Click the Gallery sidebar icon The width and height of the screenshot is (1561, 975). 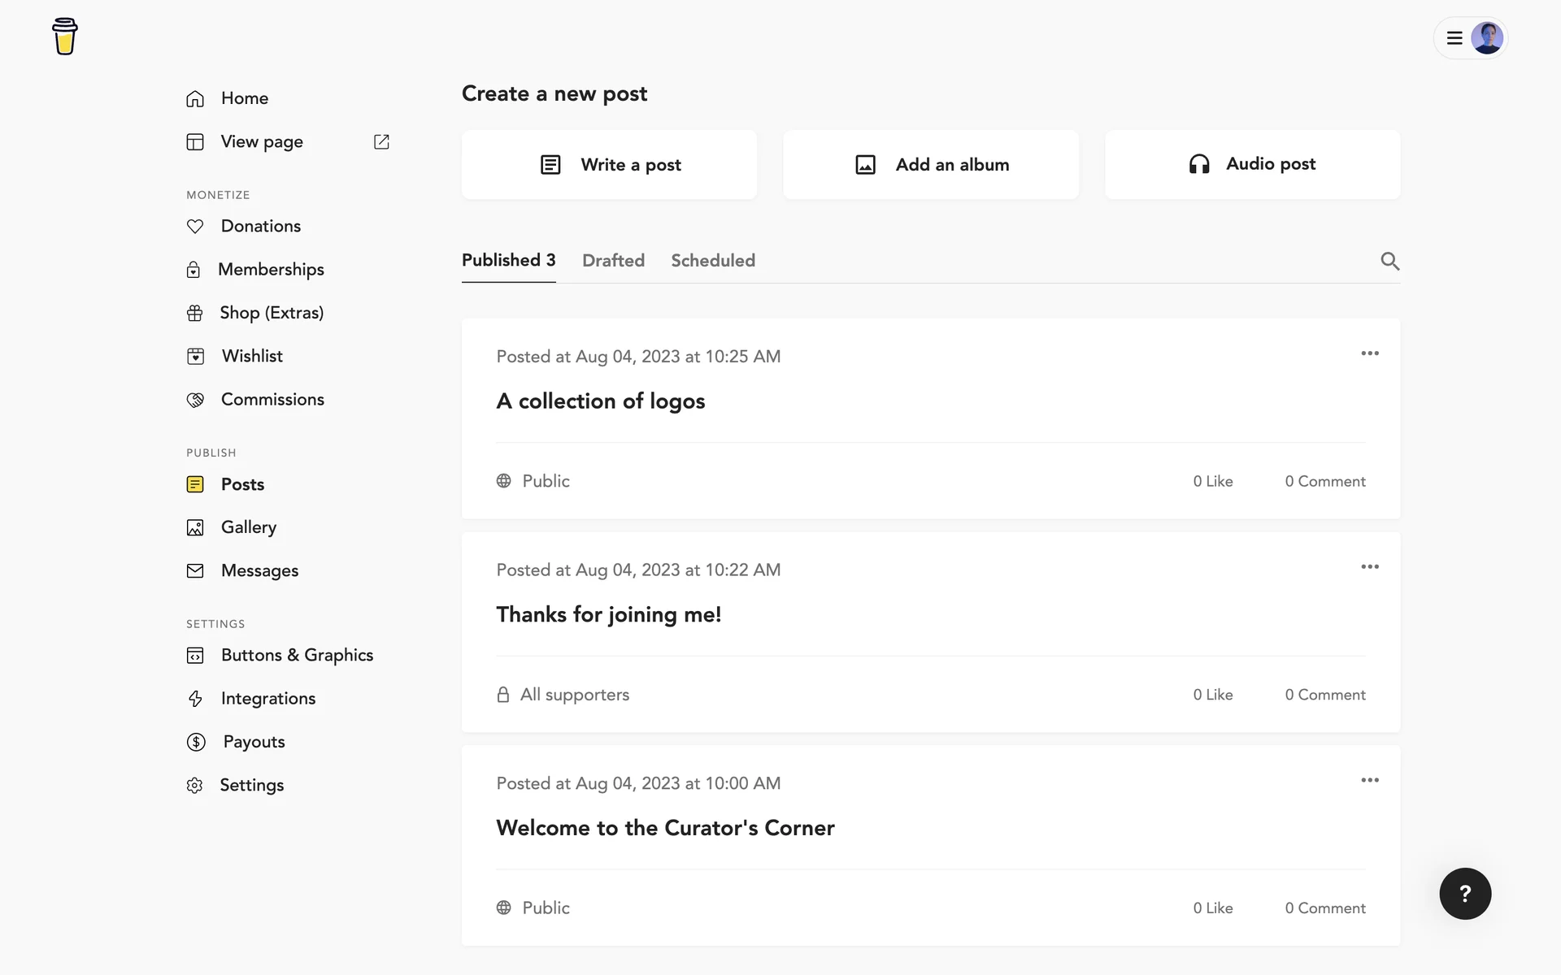click(x=195, y=528)
